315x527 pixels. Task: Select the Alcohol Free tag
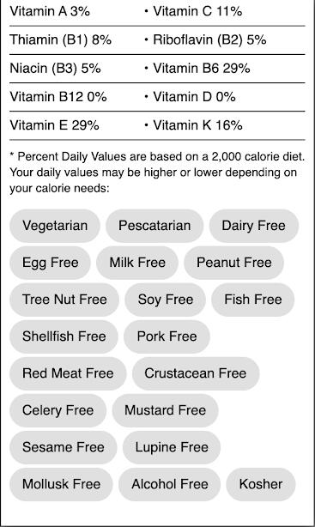169,484
